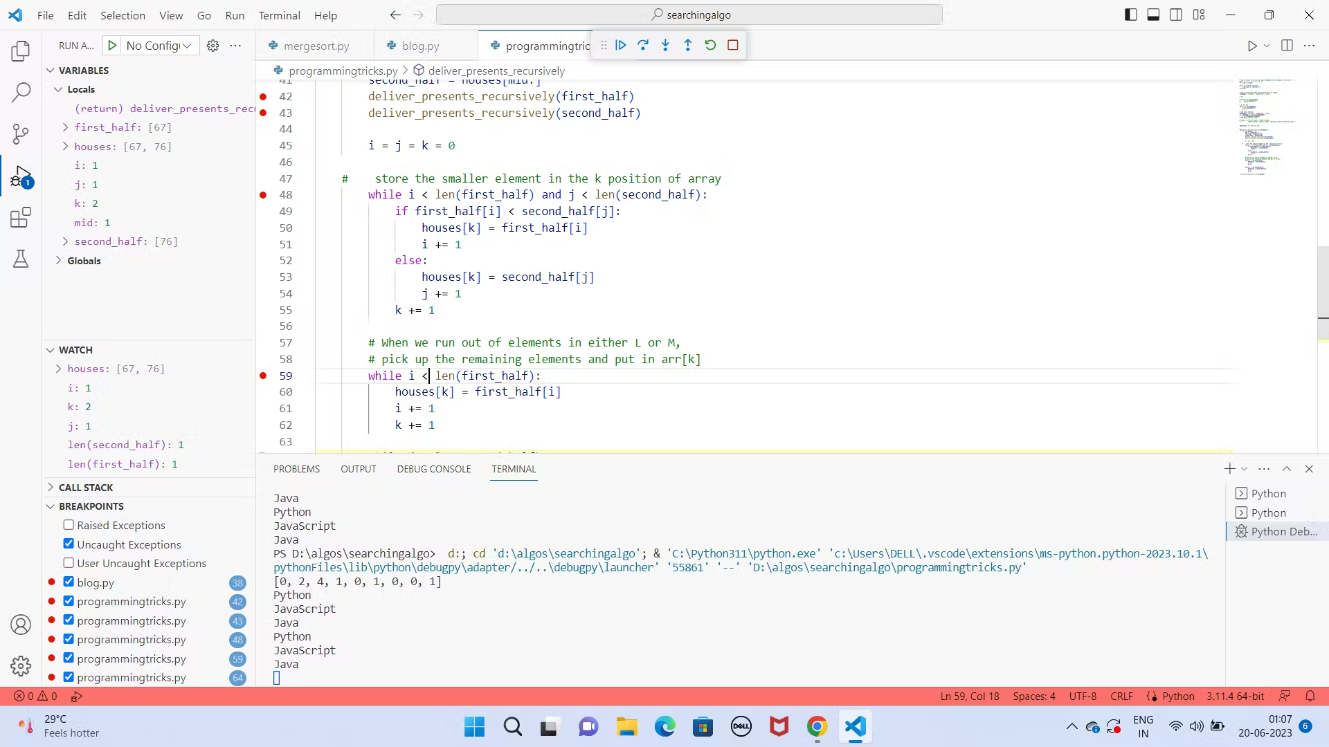1329x747 pixels.
Task: Open the notifications bell in status bar
Action: pos(1310,697)
